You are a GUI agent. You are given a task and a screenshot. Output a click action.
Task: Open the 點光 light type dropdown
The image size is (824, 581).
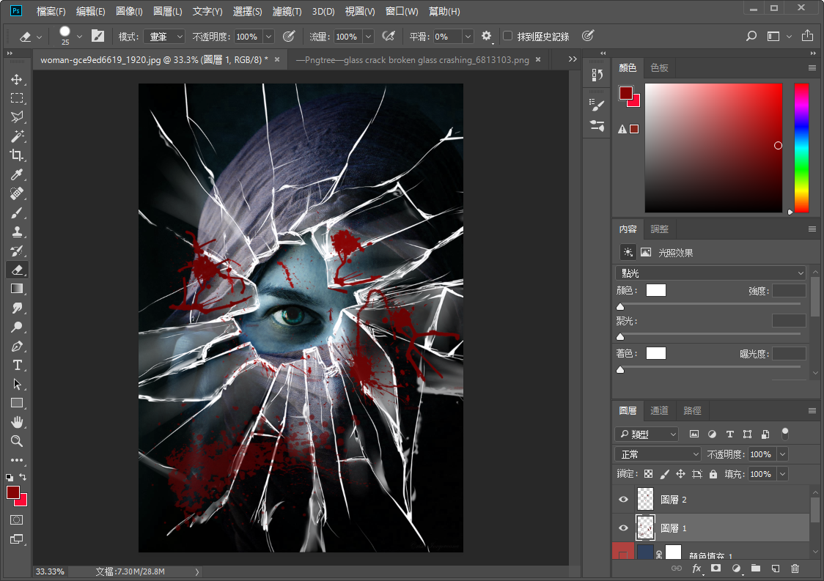tap(710, 273)
